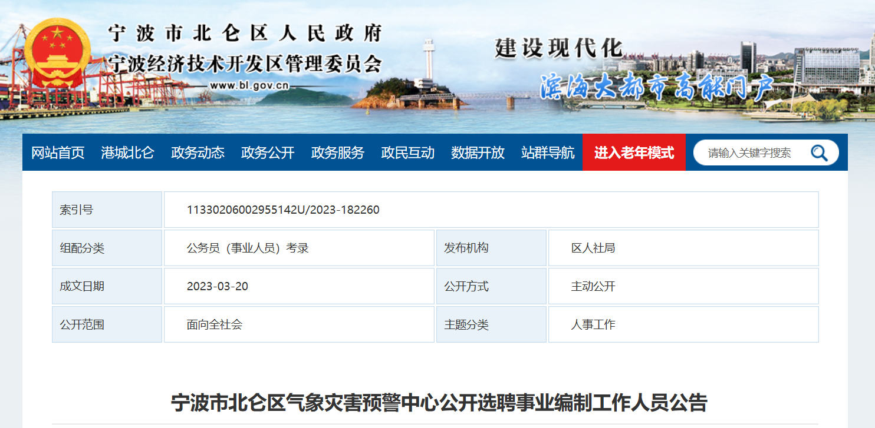Image resolution: width=875 pixels, height=428 pixels.
Task: Navigate to 政民互动 page
Action: click(x=407, y=153)
